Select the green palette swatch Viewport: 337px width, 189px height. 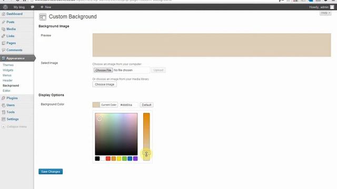[x=124, y=159]
